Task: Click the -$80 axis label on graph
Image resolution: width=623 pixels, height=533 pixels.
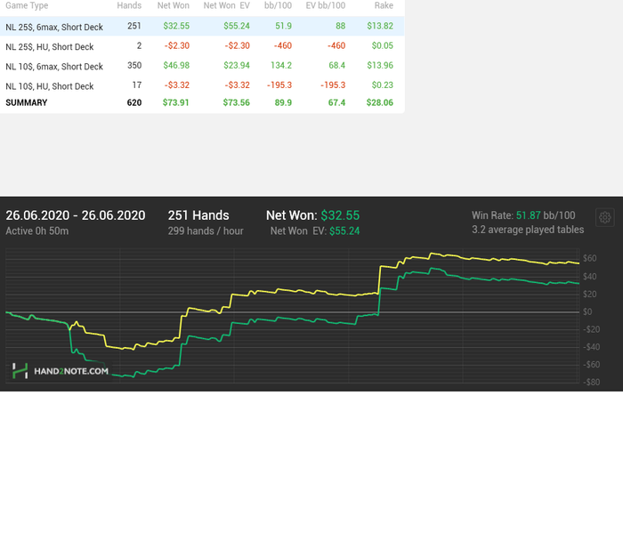Action: (591, 382)
